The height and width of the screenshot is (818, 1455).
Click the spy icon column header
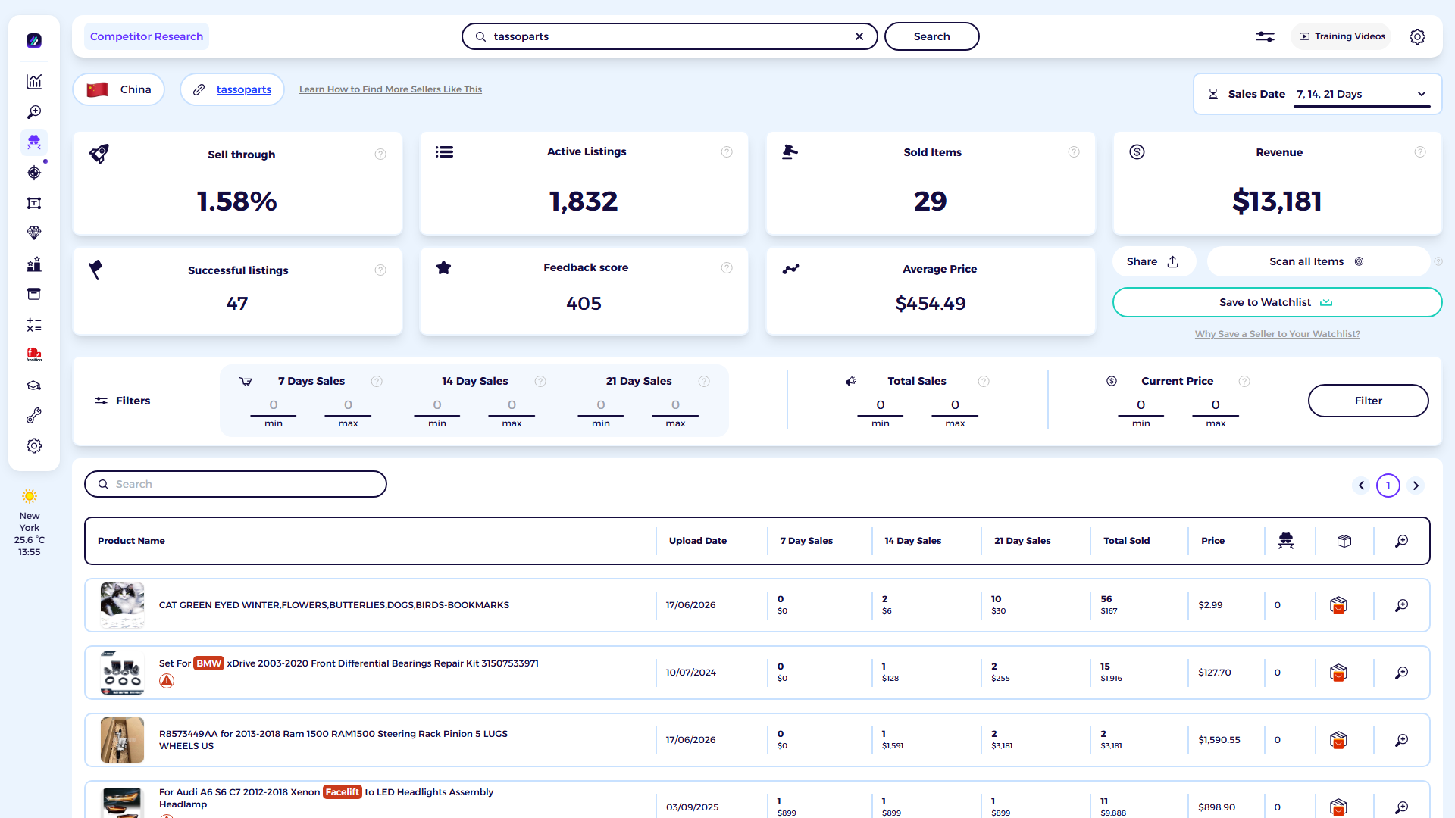[x=1286, y=541]
